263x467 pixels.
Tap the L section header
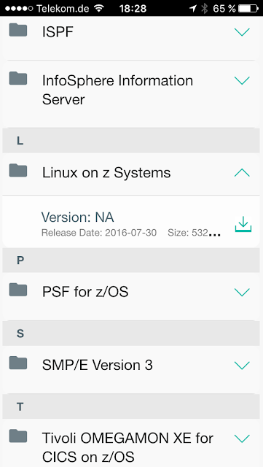131,141
